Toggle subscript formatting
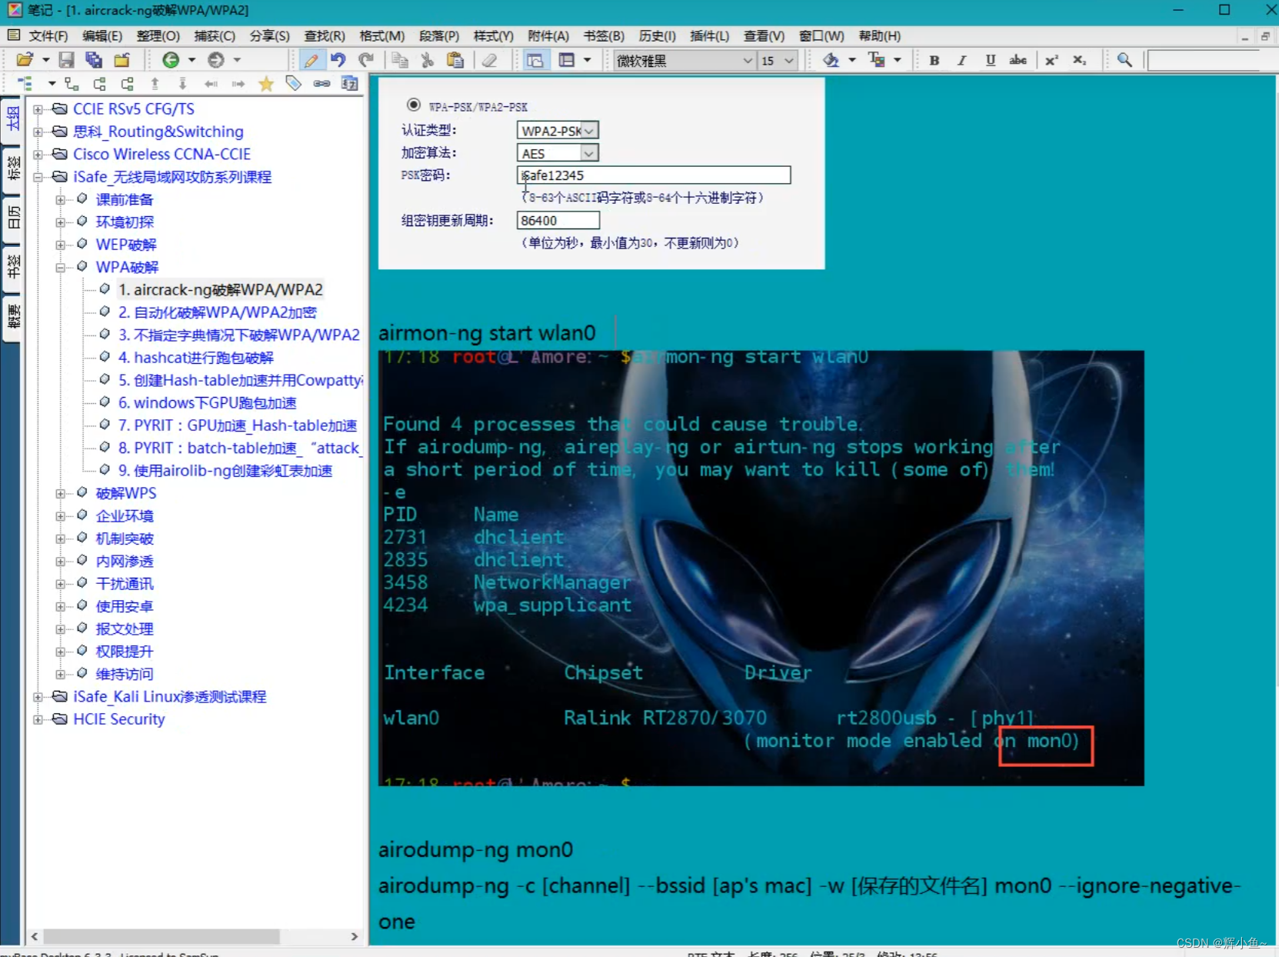1279x957 pixels. [x=1079, y=60]
